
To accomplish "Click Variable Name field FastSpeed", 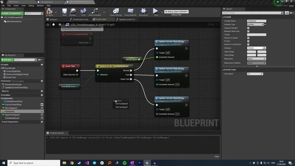I will [x=256, y=21].
